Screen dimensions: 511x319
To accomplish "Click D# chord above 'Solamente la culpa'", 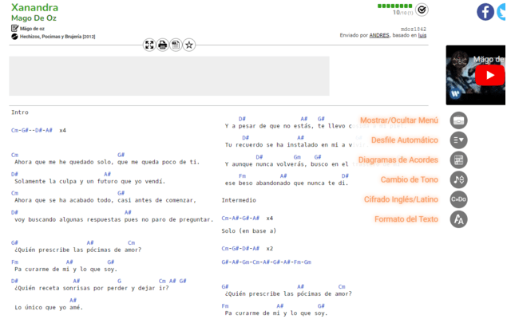I will coord(14,174).
